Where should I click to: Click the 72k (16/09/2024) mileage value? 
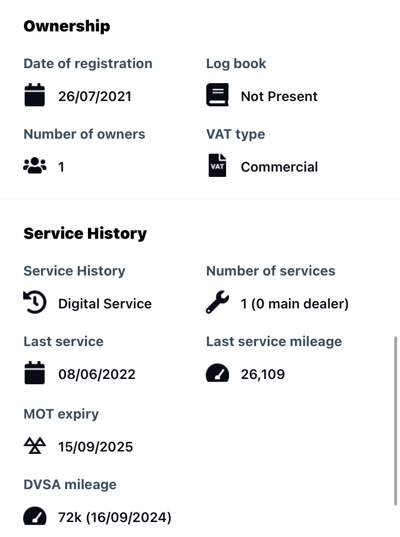pyautogui.click(x=114, y=518)
